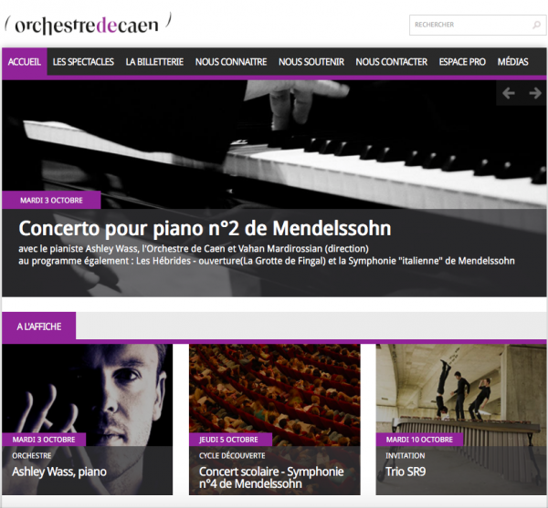Click the search magnifier icon

click(536, 25)
